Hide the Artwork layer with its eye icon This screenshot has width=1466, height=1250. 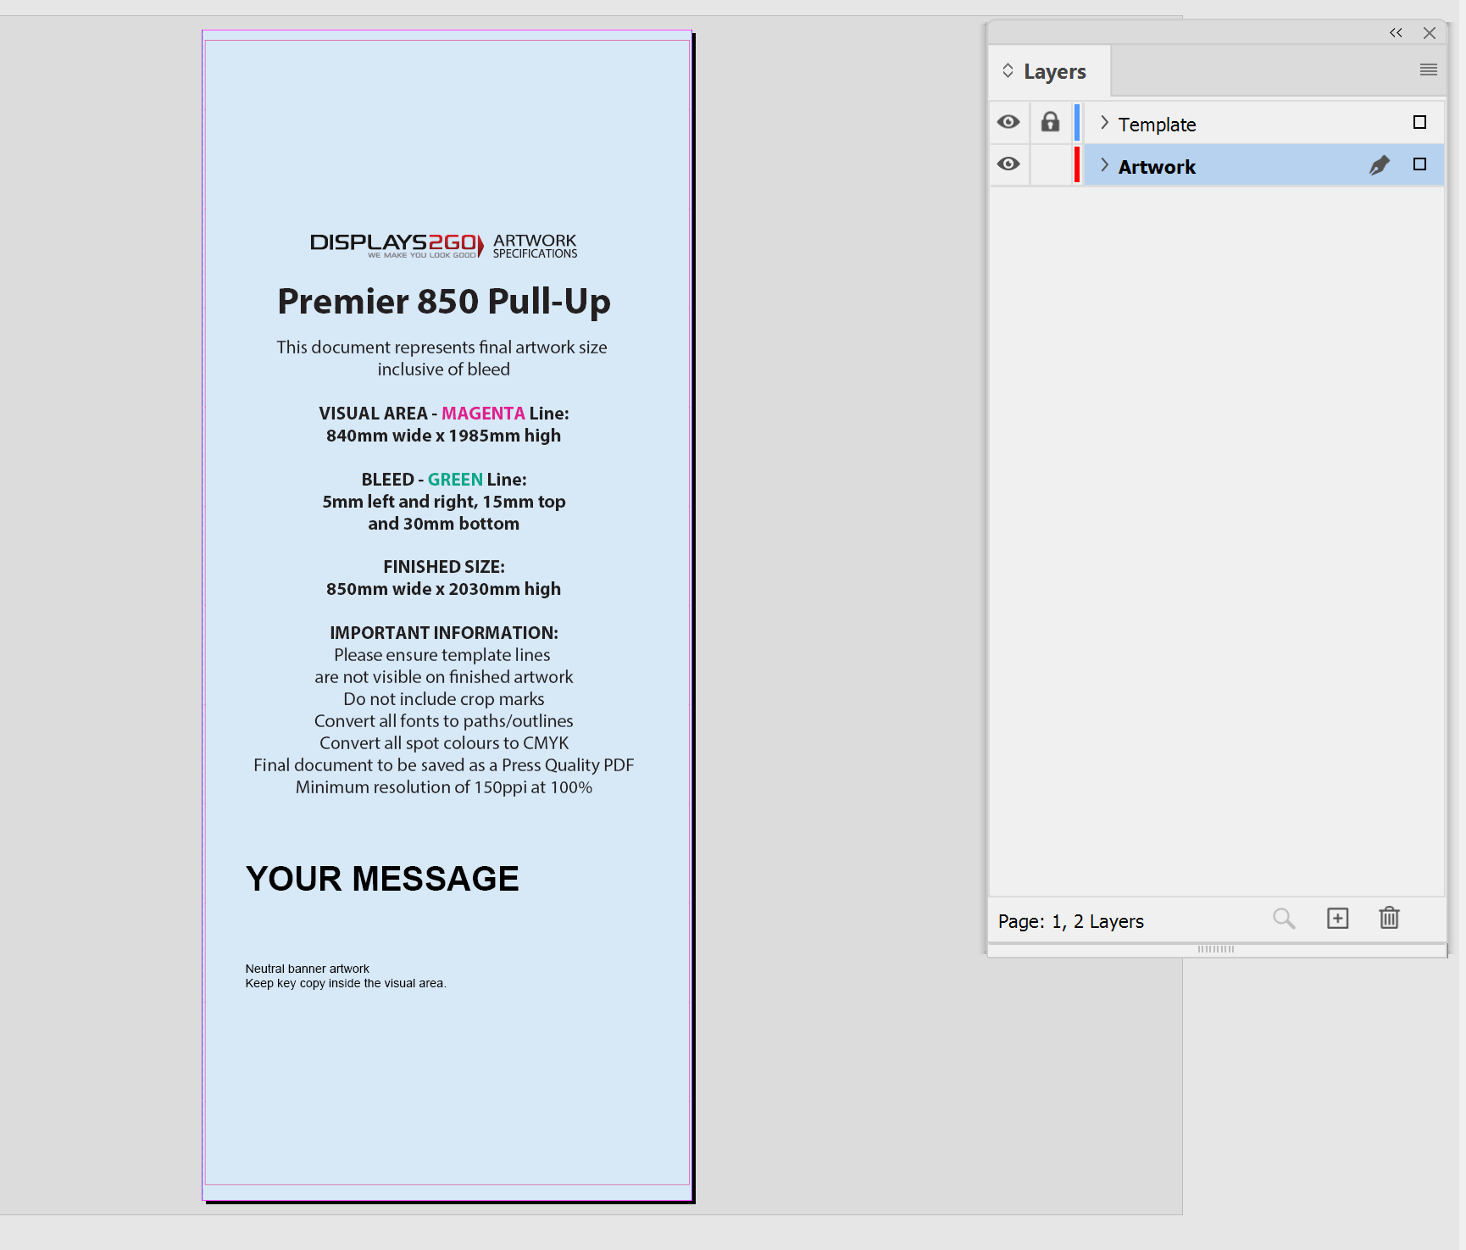point(1008,164)
